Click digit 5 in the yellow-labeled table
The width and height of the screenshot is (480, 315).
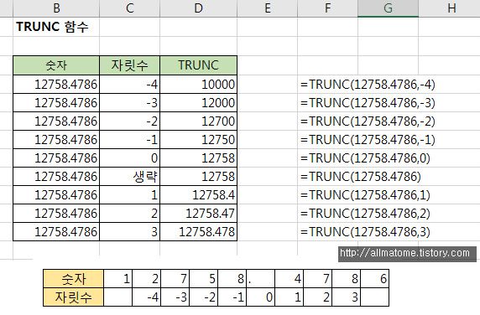[x=204, y=279]
